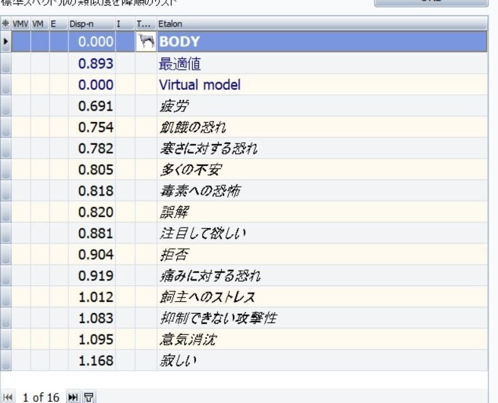Select the 飼主へのストレス row
Viewport: 498px width, 403px height.
point(207,297)
